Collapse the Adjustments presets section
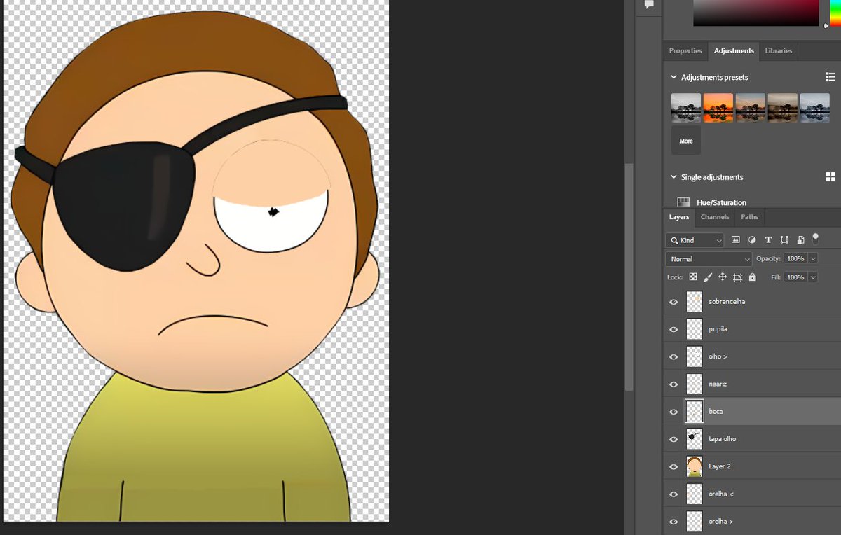 point(674,77)
